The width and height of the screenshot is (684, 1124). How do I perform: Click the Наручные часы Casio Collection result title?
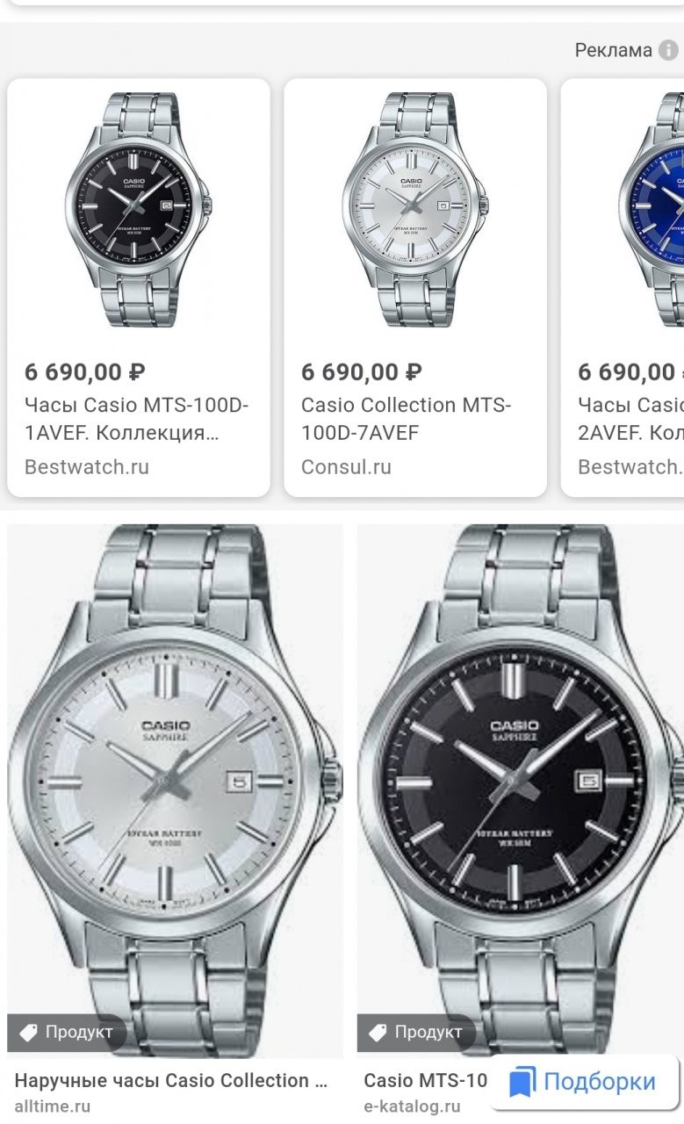click(171, 1081)
